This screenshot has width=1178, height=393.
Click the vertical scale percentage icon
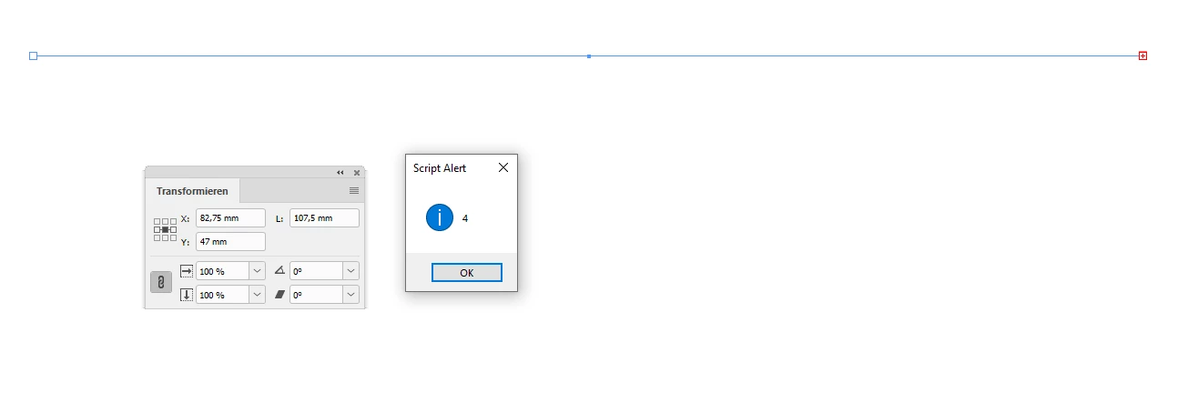coord(187,295)
